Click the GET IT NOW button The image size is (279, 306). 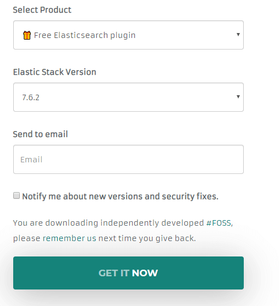click(x=128, y=273)
